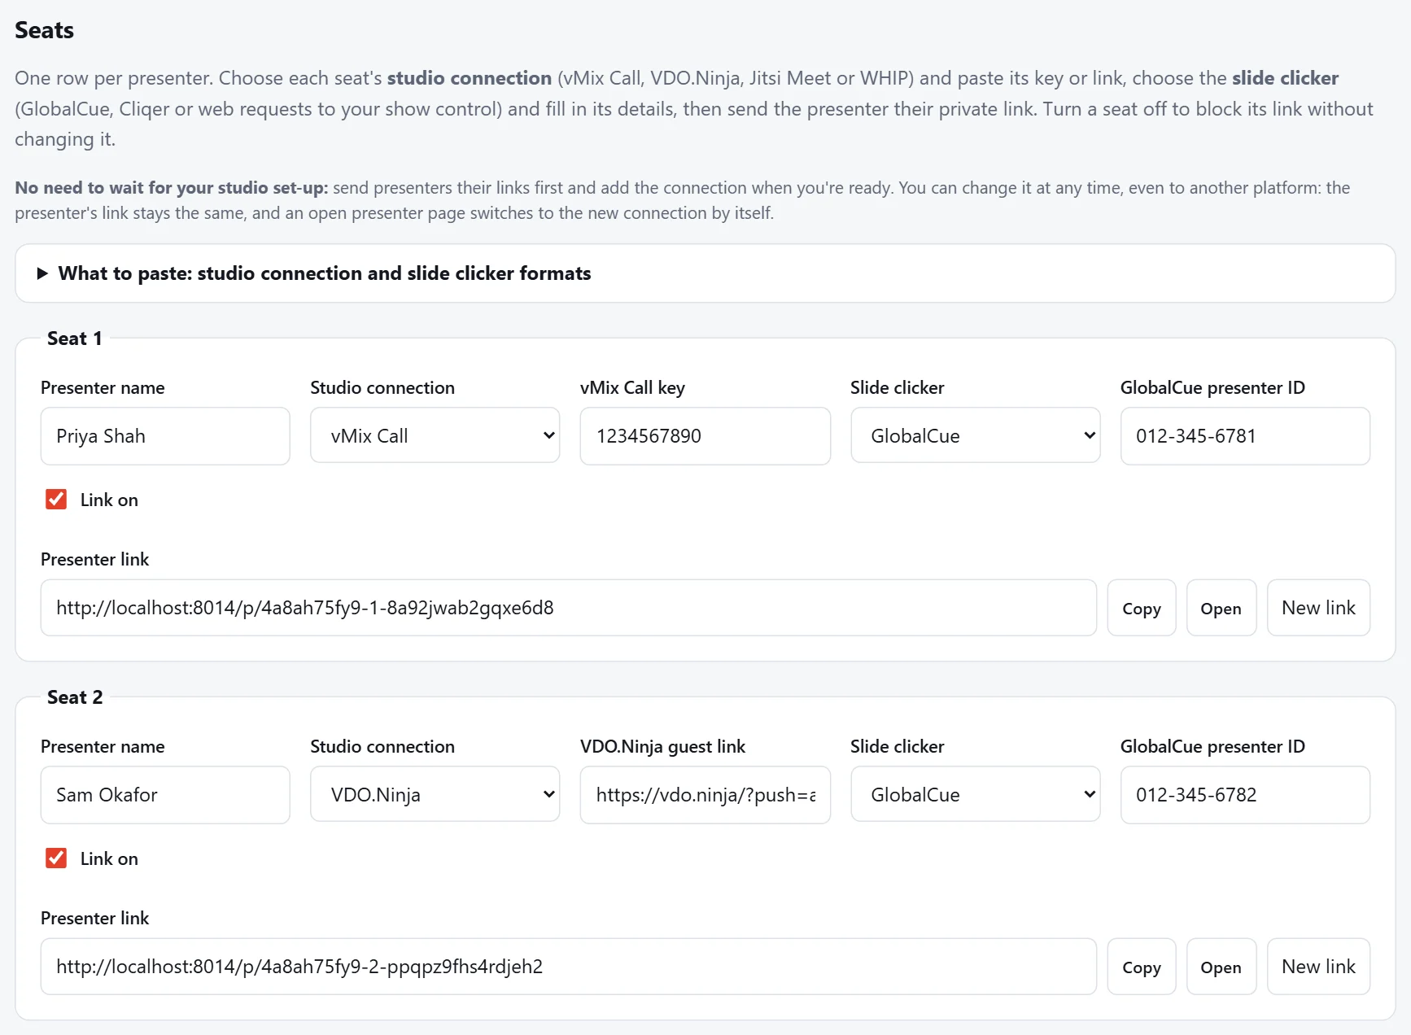Viewport: 1411px width, 1035px height.
Task: Generate New link for Seat 2
Action: pos(1318,967)
